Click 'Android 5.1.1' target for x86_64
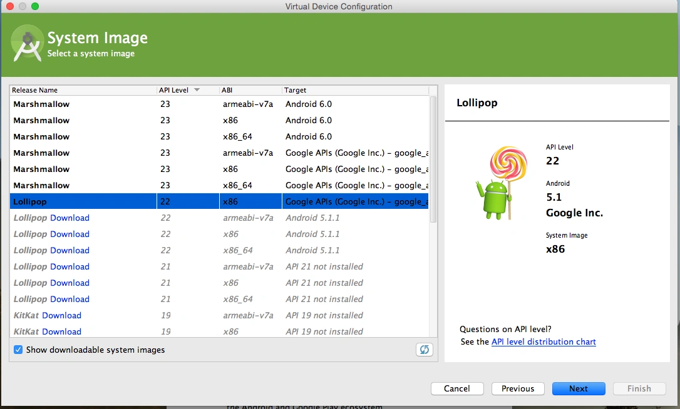 [x=312, y=250]
